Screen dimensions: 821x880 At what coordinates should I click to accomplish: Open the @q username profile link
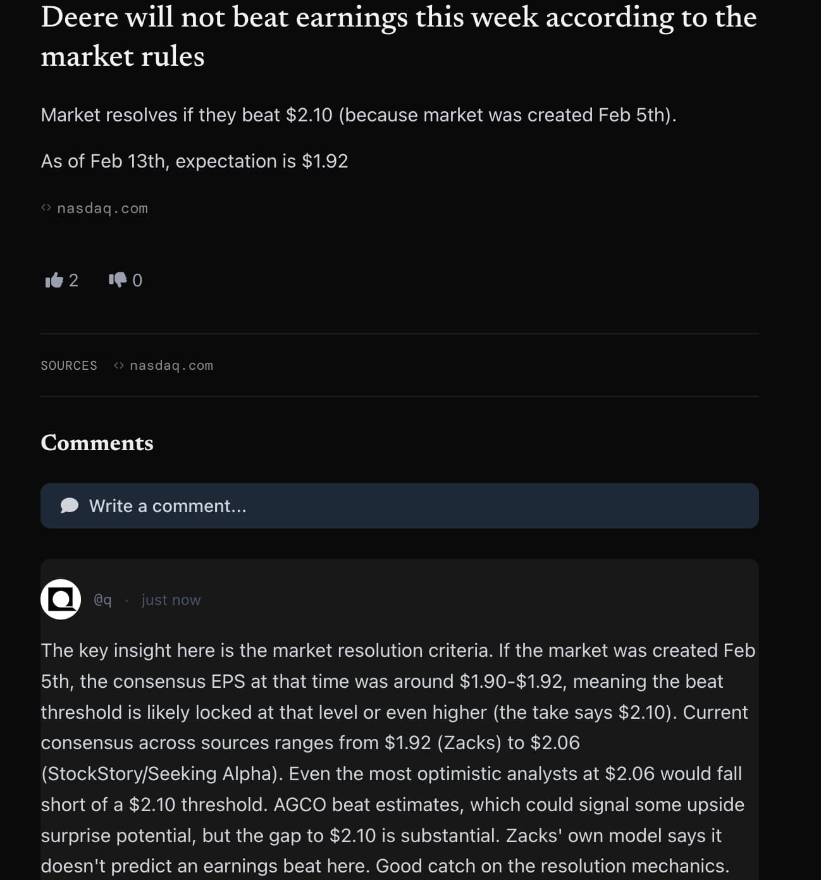pyautogui.click(x=102, y=600)
